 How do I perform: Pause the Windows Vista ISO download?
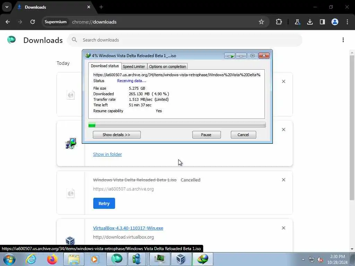click(x=206, y=135)
